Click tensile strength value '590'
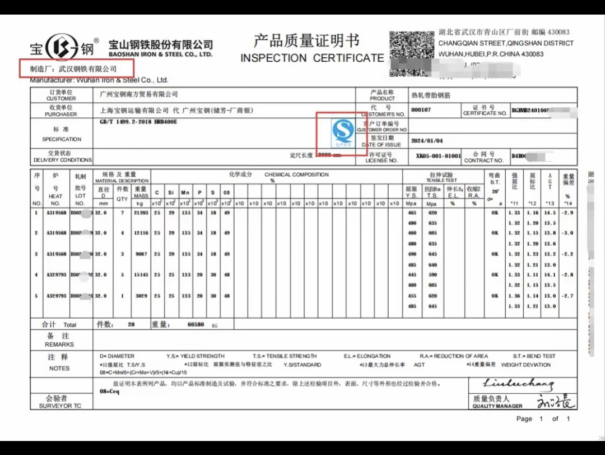Viewport: 605px width, 455px height. [x=432, y=275]
